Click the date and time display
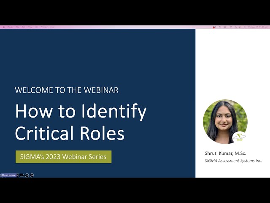Image resolution: width=270 pixels, height=203 pixels. coord(258,27)
